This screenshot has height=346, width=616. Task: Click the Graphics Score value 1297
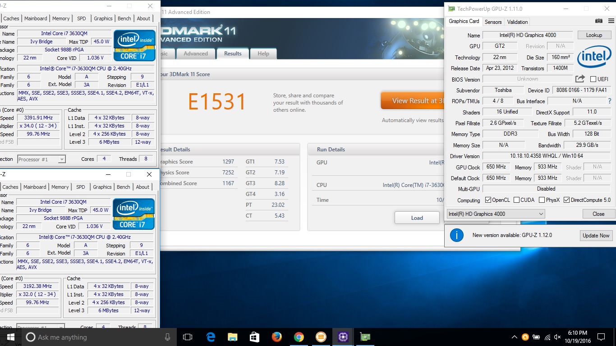228,162
